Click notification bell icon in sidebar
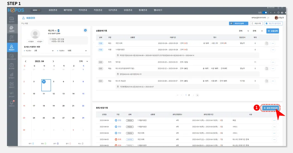The height and width of the screenshot is (153, 293). 11,103
